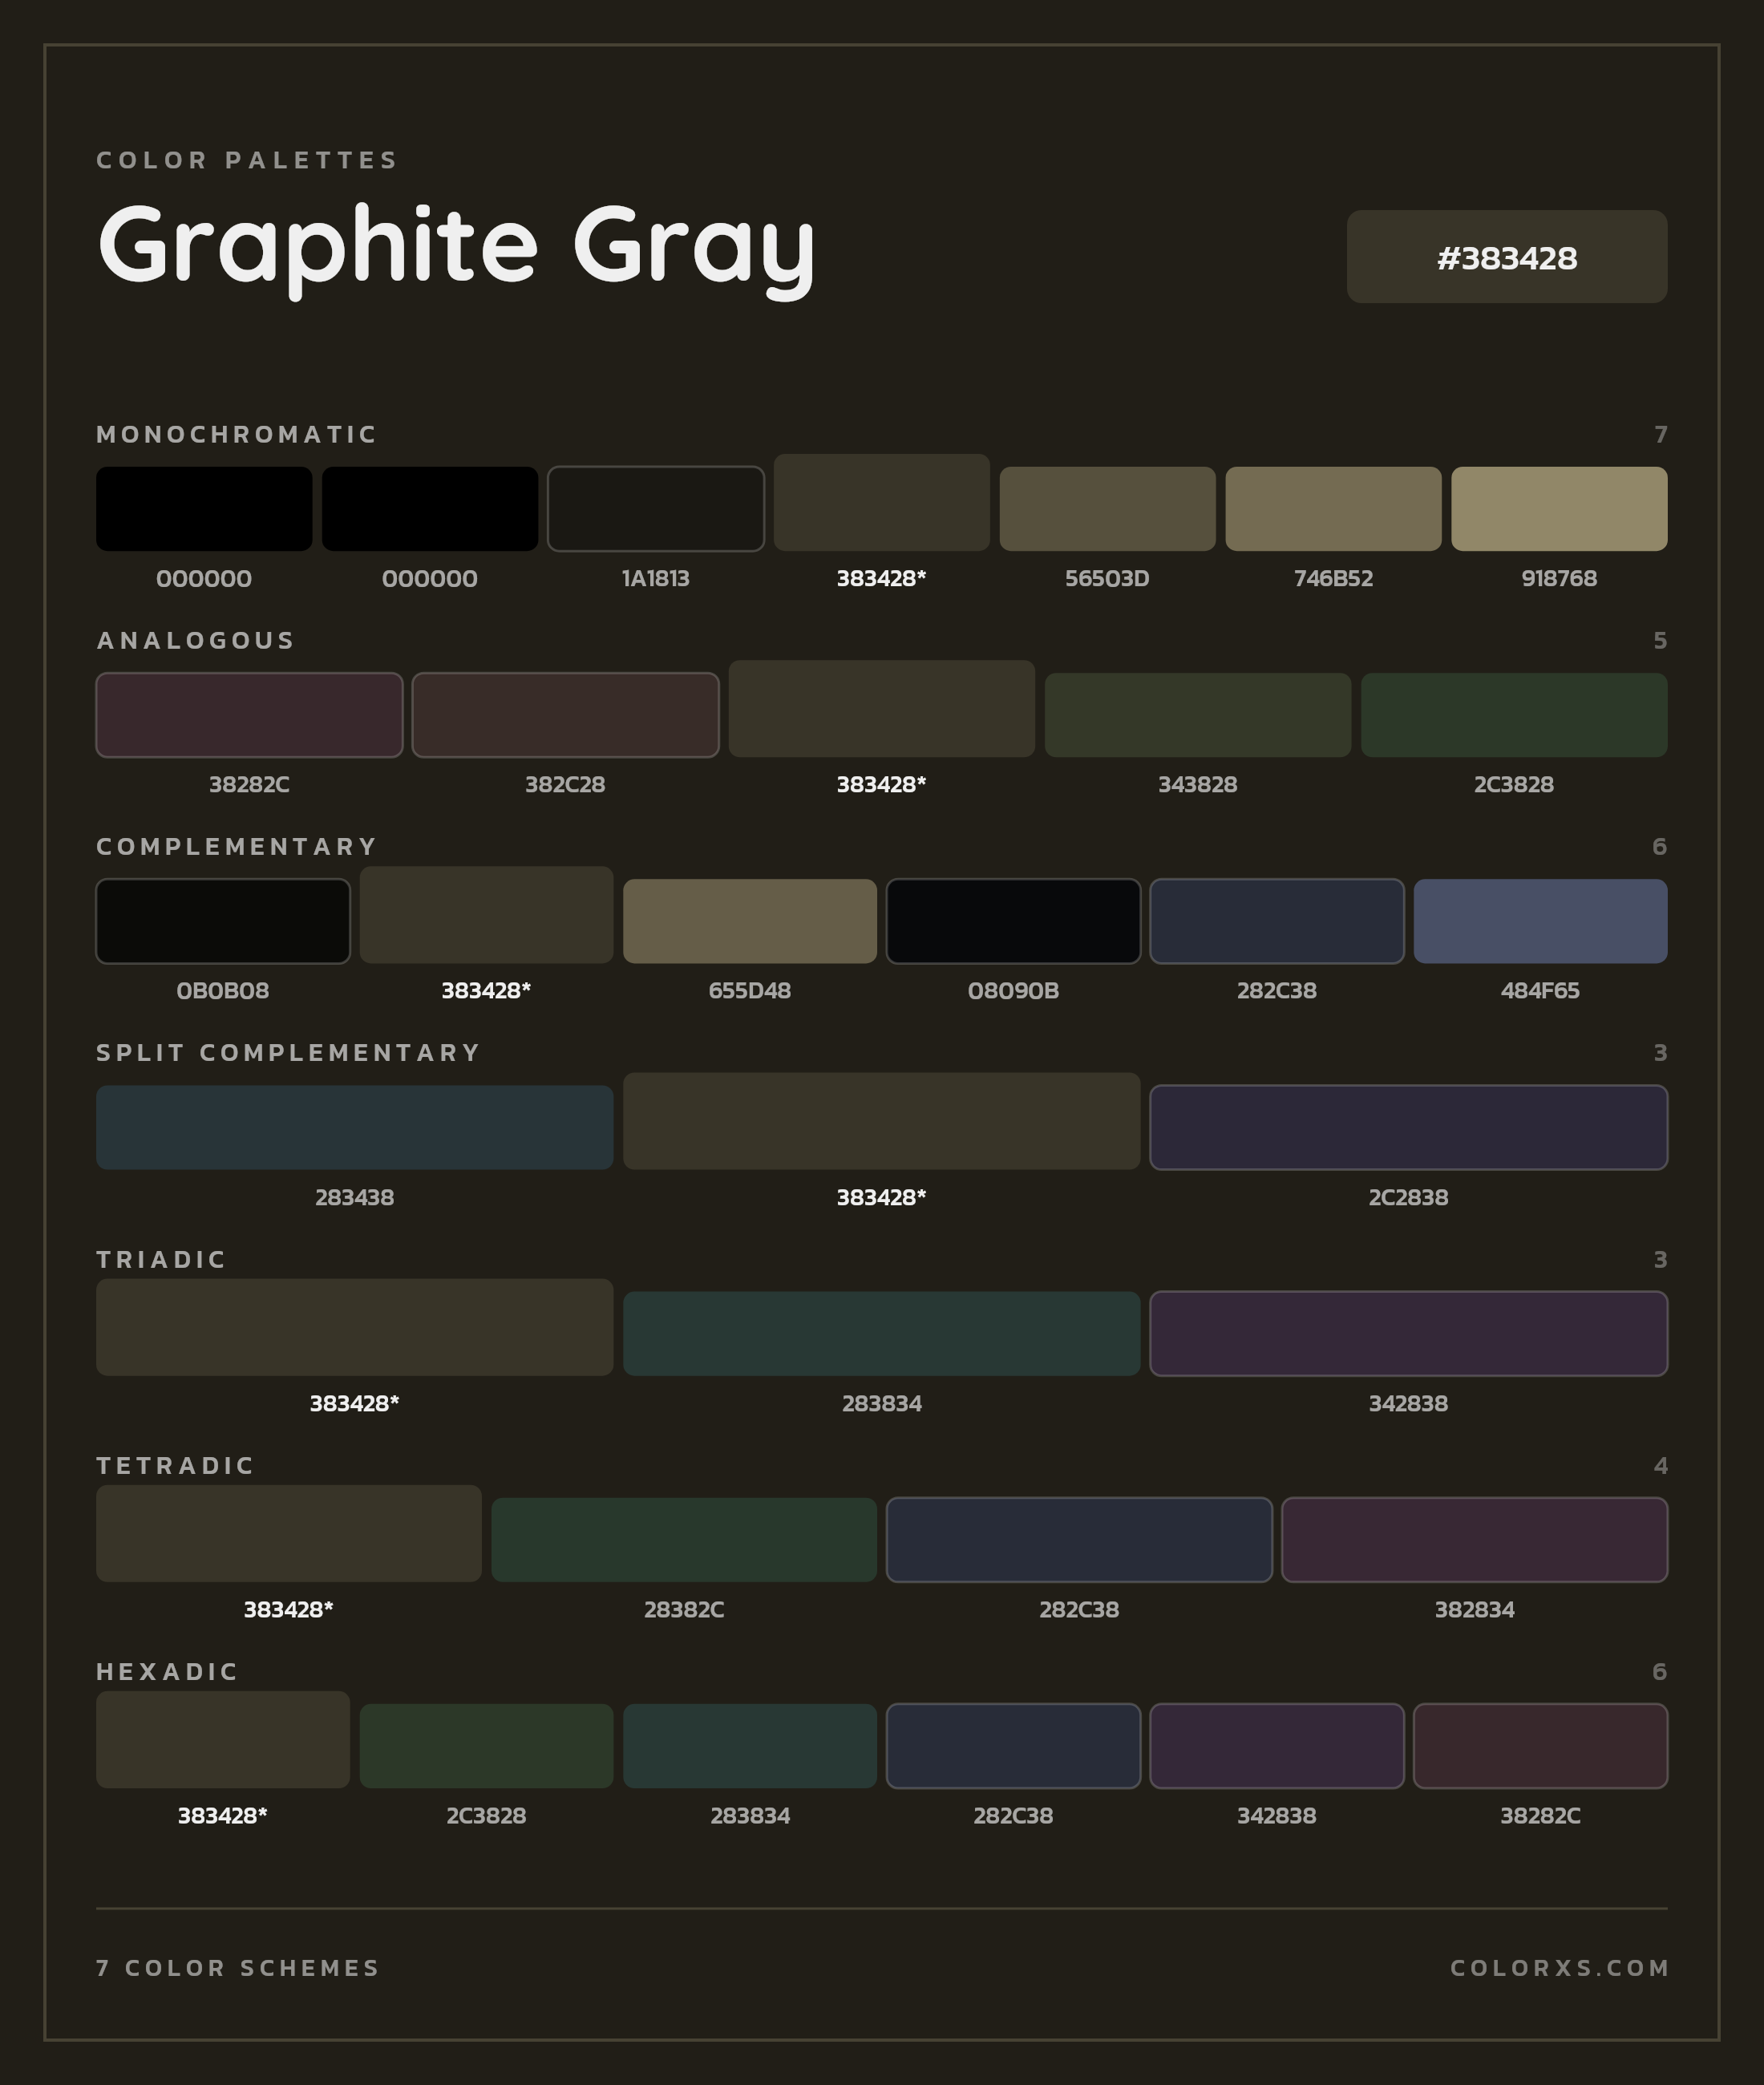
Task: Click the COMPLEMENTARY section heading
Action: tap(236, 846)
